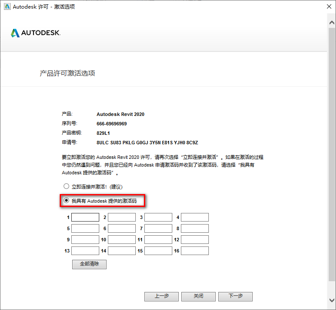The width and height of the screenshot is (336, 310).
Task: Close the Autodesk license window
Action: point(325,7)
